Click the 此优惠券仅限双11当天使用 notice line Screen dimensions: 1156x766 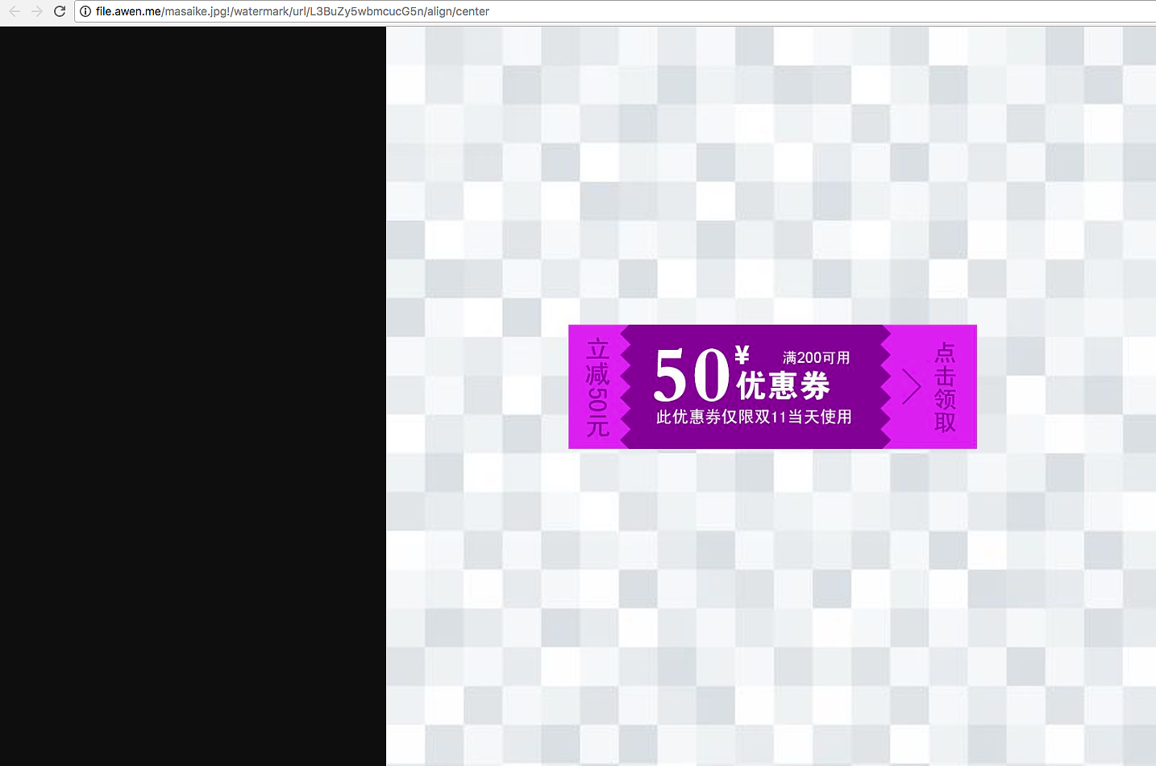(x=754, y=417)
